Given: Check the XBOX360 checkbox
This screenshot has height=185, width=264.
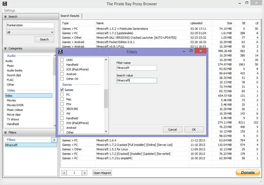Looking at the screenshot, I should tap(62, 109).
